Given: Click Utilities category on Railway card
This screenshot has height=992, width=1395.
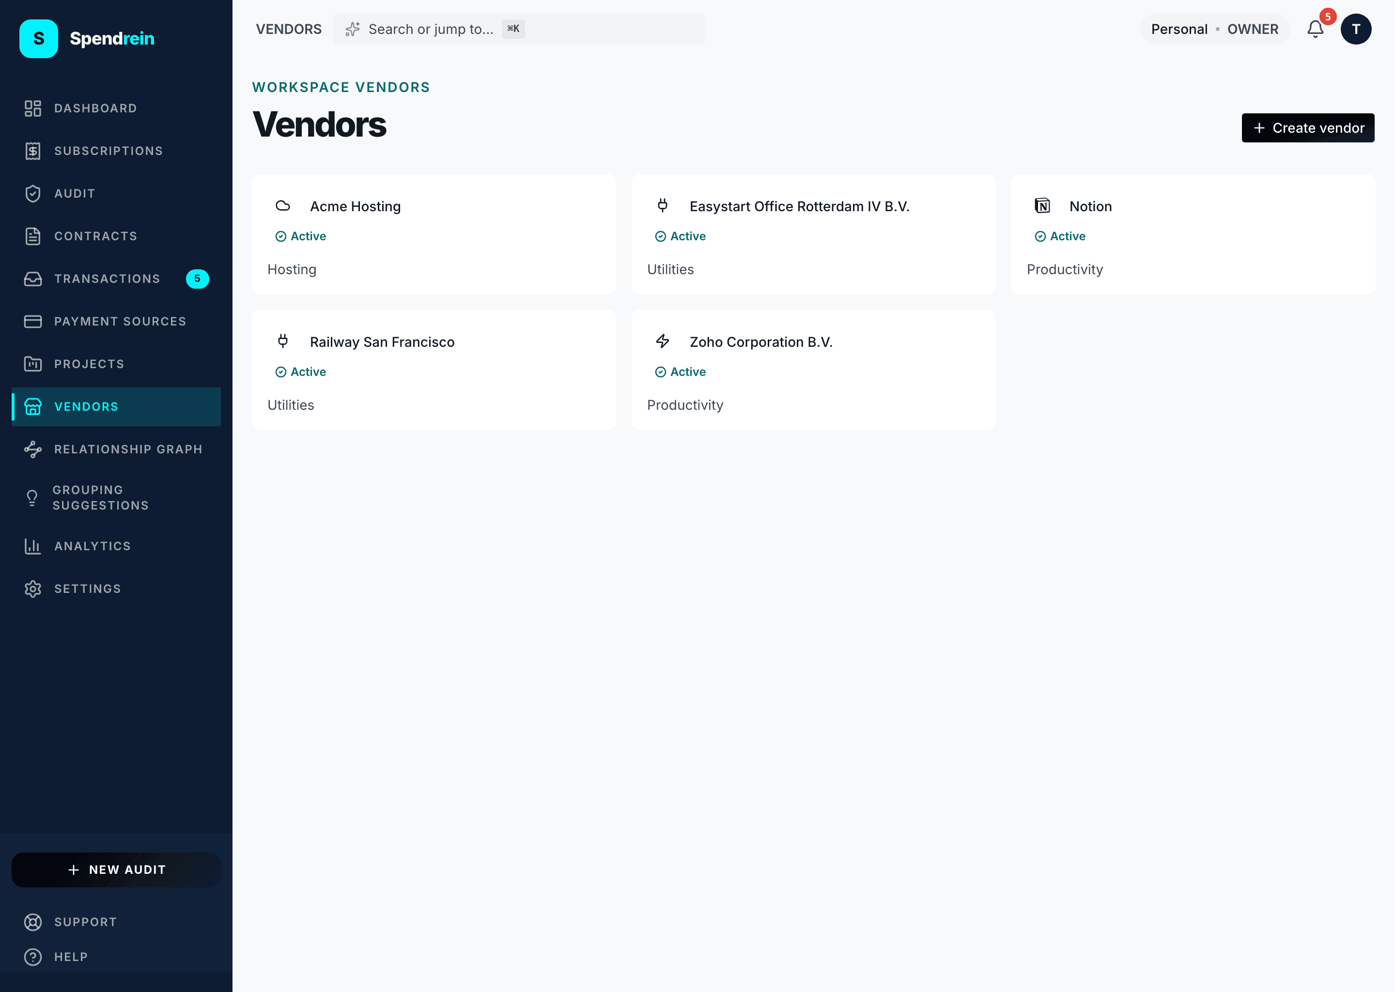Looking at the screenshot, I should coord(291,405).
